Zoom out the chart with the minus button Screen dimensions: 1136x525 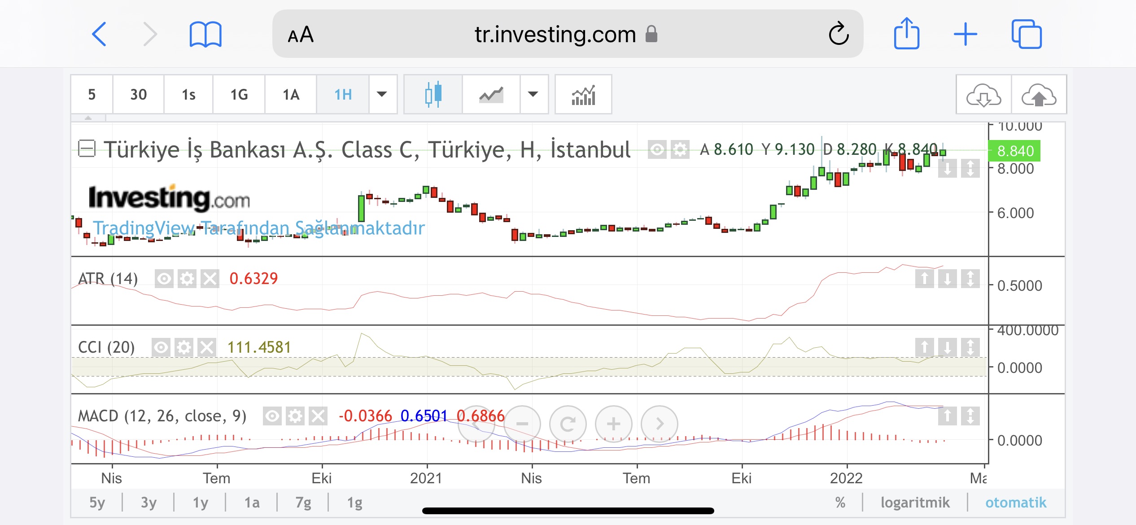tap(522, 424)
